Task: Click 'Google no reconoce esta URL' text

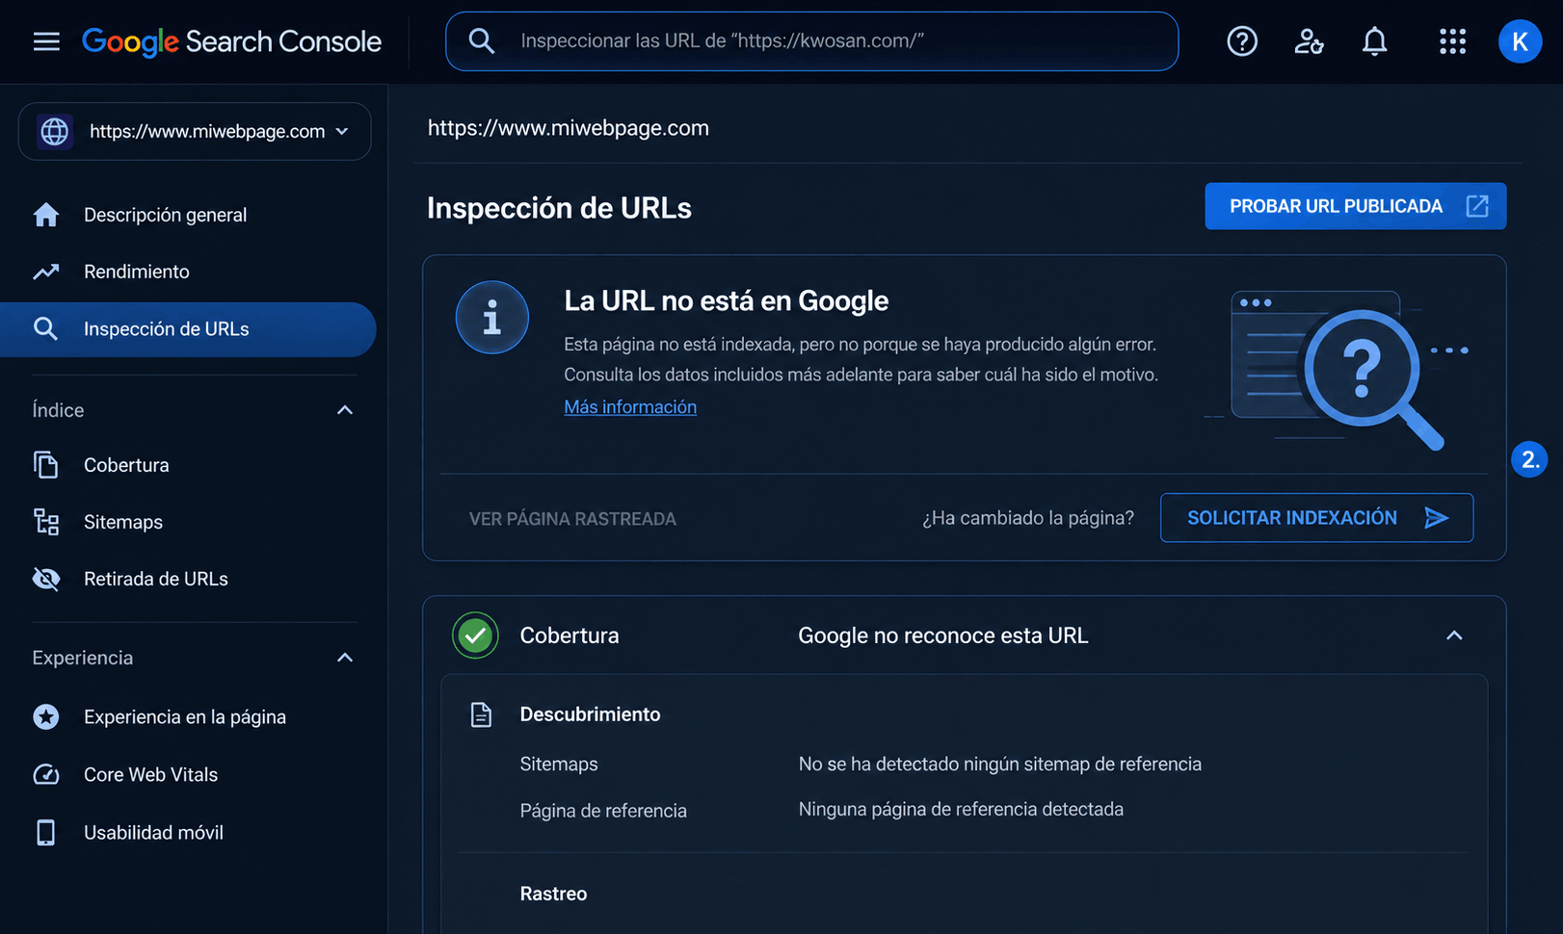Action: pos(943,636)
